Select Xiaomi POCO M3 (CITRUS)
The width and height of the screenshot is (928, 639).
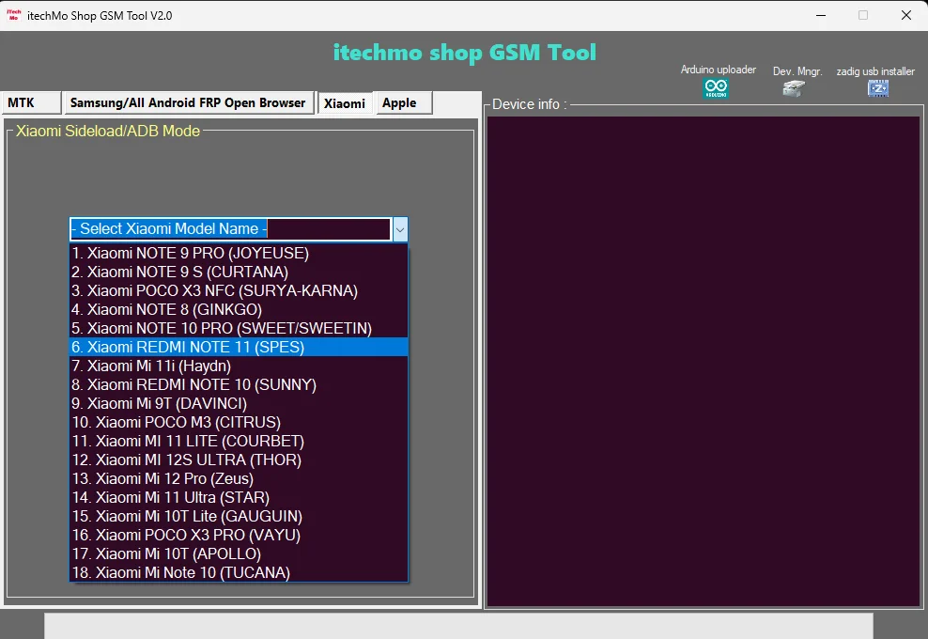[x=239, y=422]
